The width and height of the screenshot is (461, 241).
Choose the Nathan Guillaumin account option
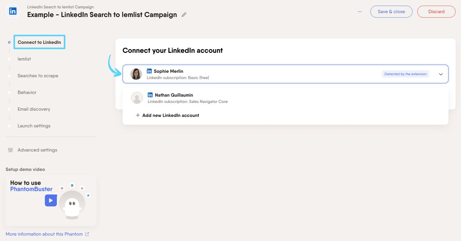point(285,98)
